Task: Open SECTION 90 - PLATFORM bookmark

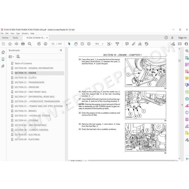Action: 27,140
